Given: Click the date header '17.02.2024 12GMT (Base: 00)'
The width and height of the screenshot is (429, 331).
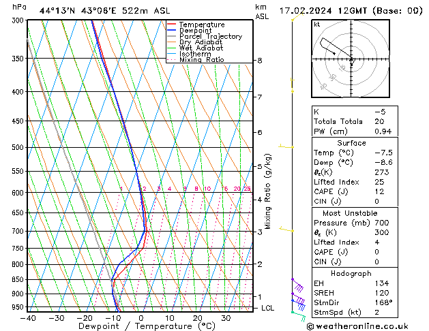Looking at the screenshot, I should click(x=351, y=11).
